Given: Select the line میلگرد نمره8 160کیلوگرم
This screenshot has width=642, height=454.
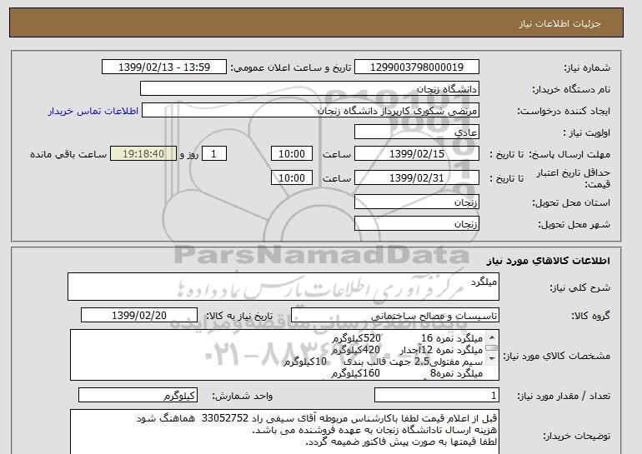Looking at the screenshot, I should coord(408,373).
